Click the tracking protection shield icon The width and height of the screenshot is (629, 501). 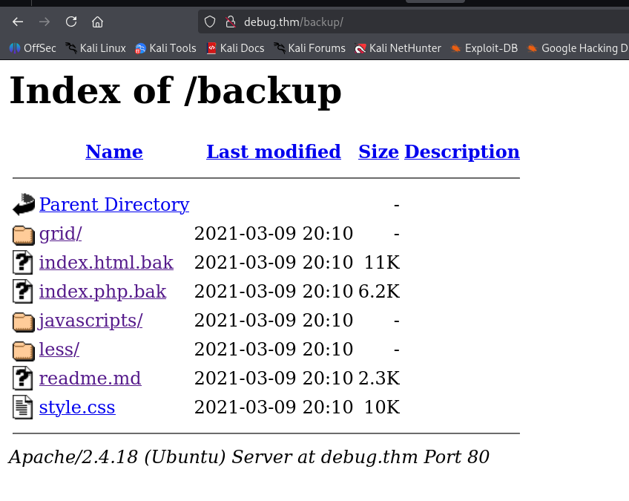point(209,22)
